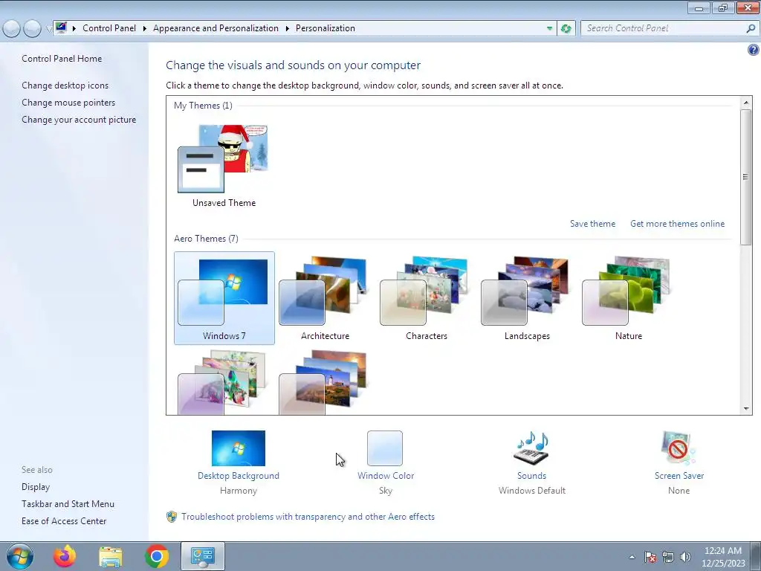Image resolution: width=761 pixels, height=571 pixels.
Task: Select the colorful Scenes theme thumbnail
Action: pos(222,382)
